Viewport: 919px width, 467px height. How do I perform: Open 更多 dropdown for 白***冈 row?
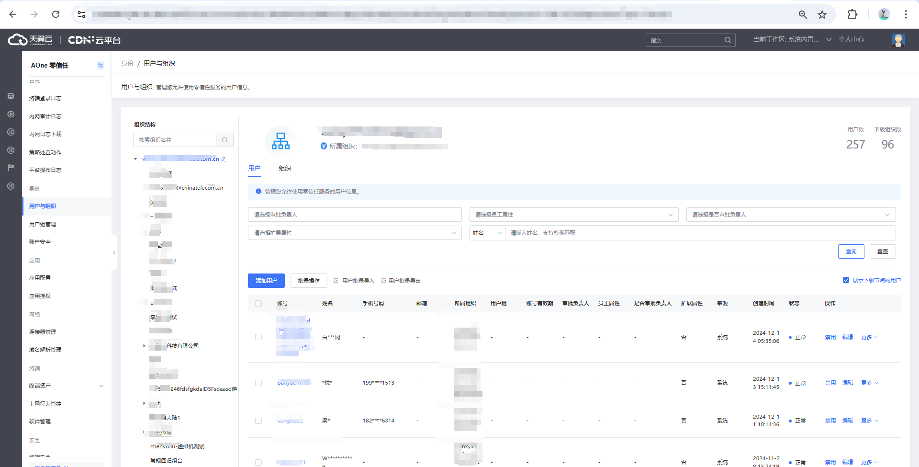(870, 337)
